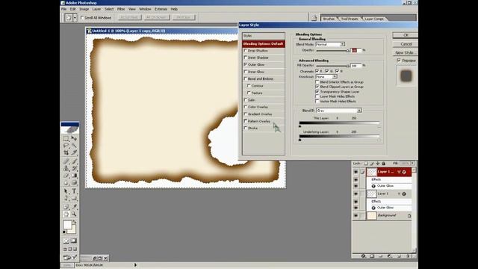The width and height of the screenshot is (478, 269).
Task: Click Add Layer Style icon at Layers bottom
Action: [x=364, y=256]
